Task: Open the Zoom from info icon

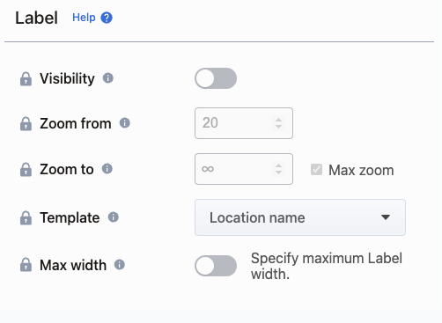Action: 125,123
